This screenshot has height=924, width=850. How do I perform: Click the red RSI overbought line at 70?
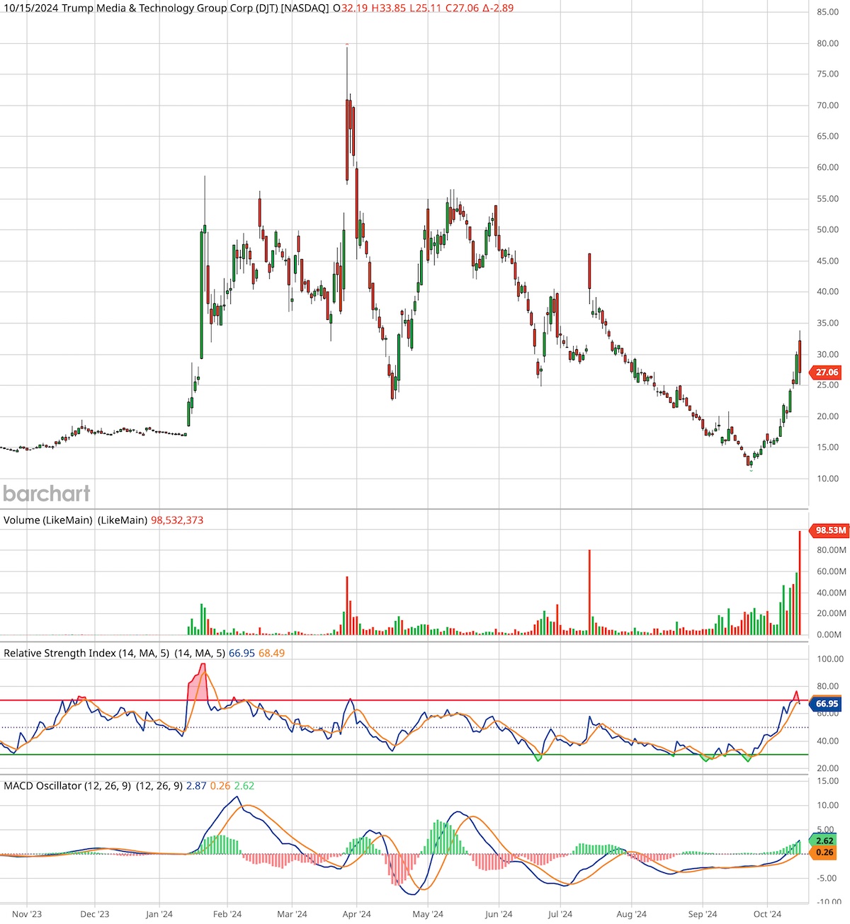(x=404, y=700)
